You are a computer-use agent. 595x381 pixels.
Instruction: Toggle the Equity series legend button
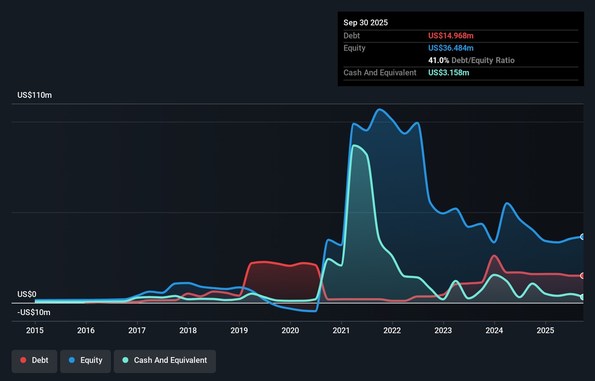click(86, 361)
